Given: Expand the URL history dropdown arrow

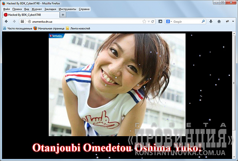Looking at the screenshot, I should point(149,21).
